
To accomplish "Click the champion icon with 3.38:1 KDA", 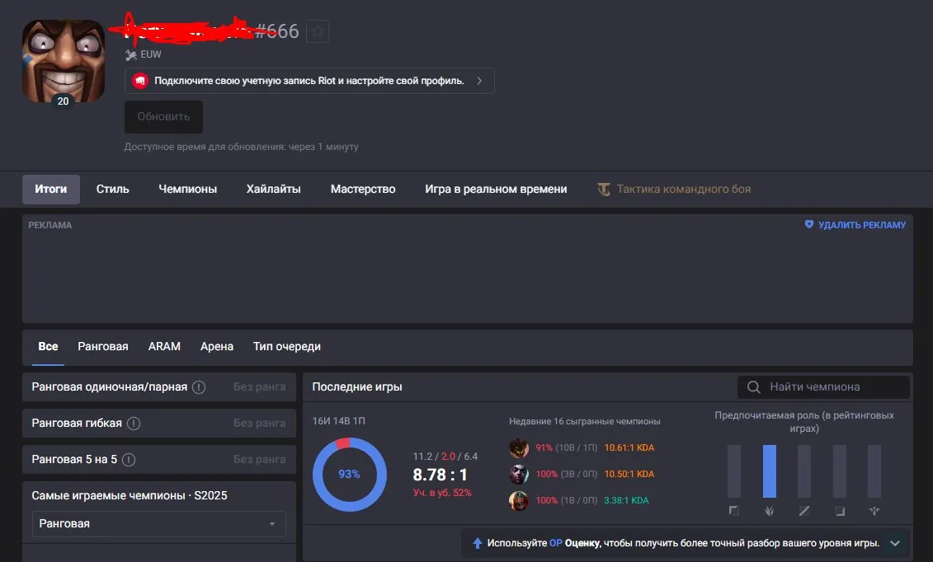I will (519, 500).
